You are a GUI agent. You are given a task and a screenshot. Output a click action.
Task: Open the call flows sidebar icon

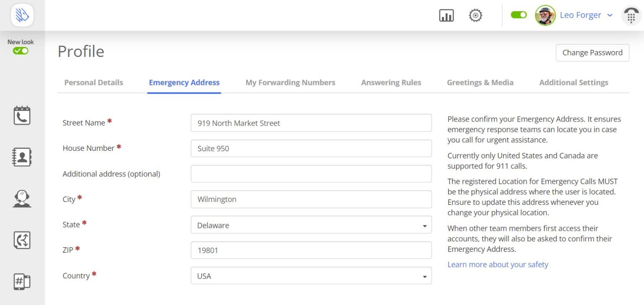pyautogui.click(x=22, y=240)
